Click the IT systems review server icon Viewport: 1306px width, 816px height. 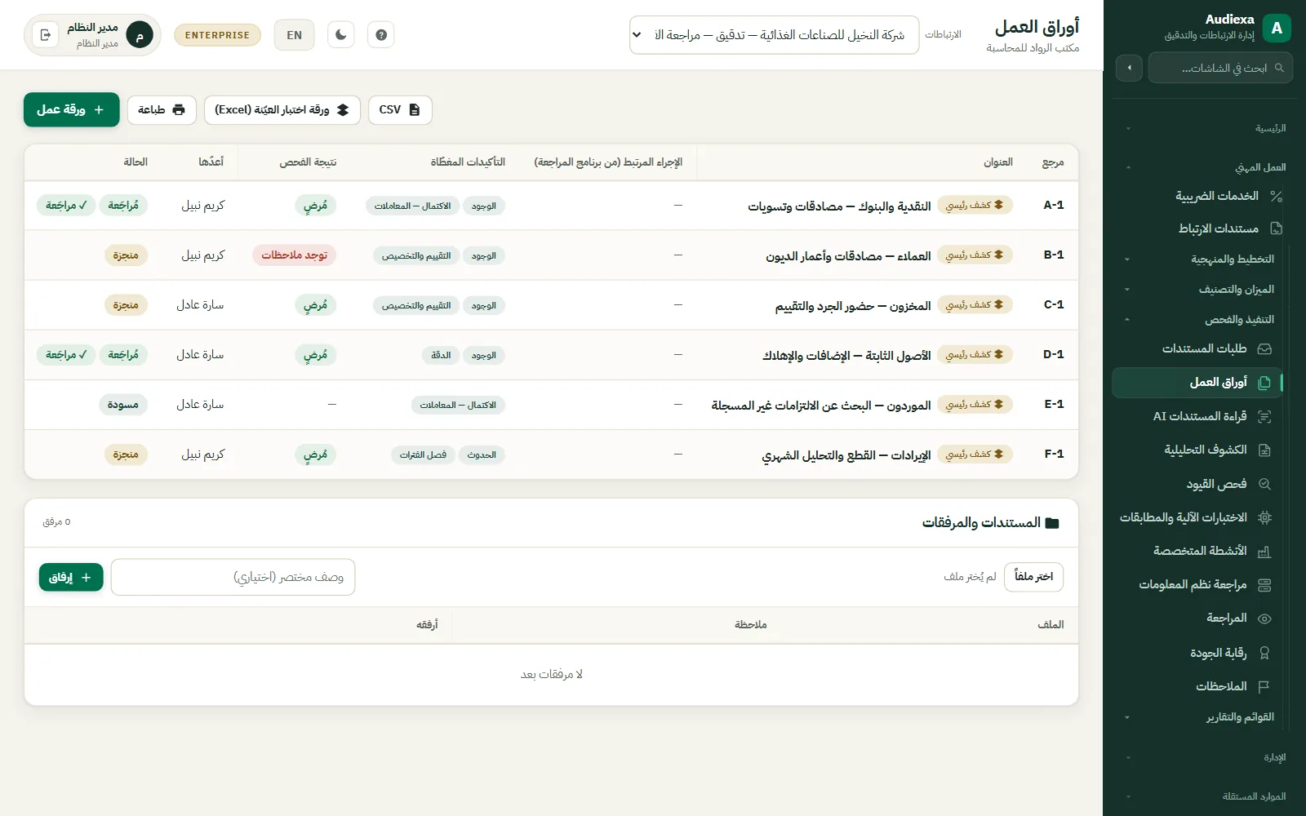pyautogui.click(x=1264, y=585)
